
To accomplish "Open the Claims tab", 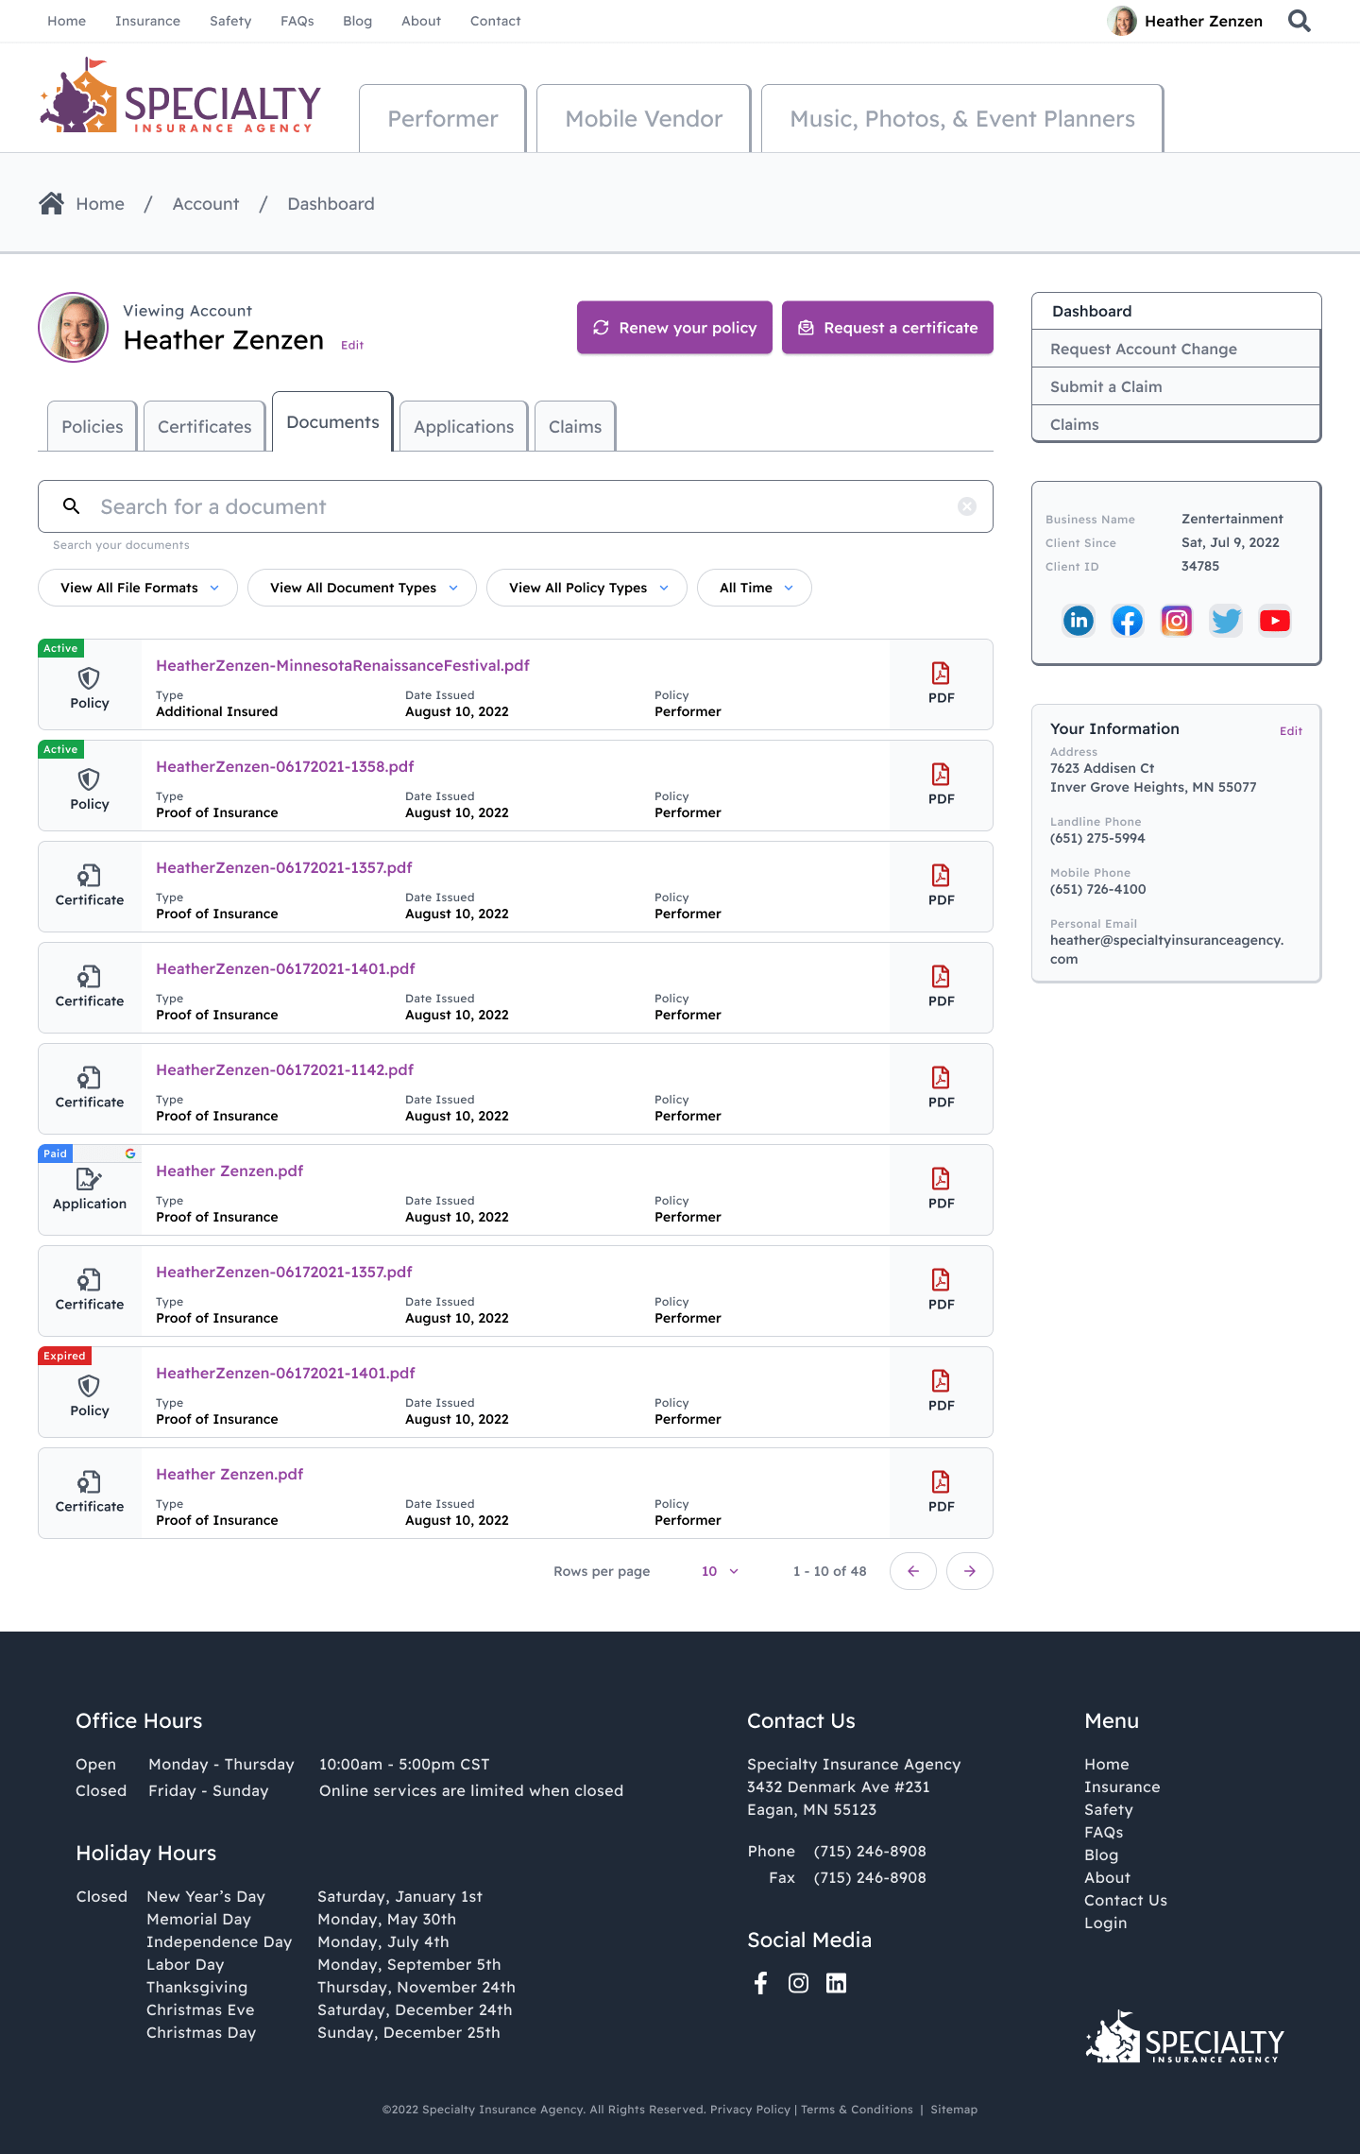I will (x=574, y=426).
